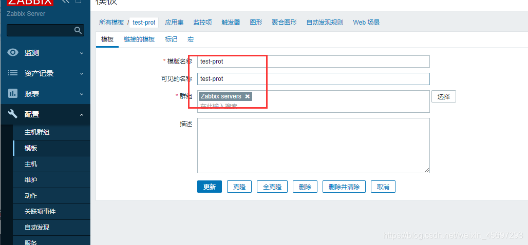Open 关联项事件 in sidebar
Image resolution: width=528 pixels, height=245 pixels.
tap(40, 211)
